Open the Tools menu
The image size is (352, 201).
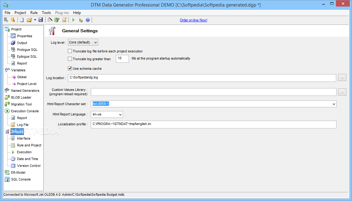pyautogui.click(x=46, y=13)
